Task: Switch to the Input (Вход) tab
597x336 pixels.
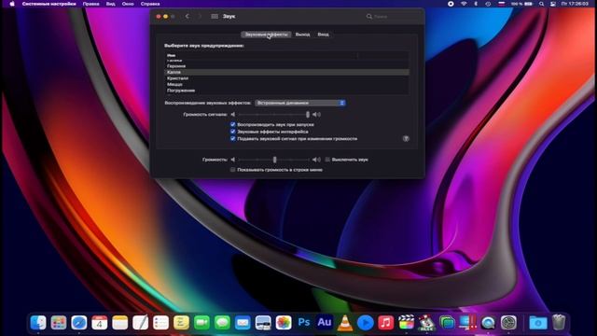Action: [324, 35]
